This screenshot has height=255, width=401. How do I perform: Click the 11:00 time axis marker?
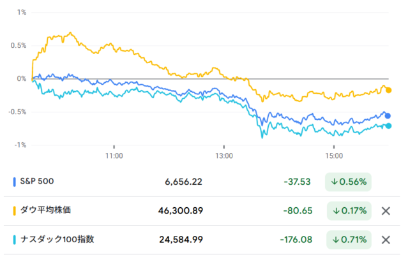(114, 156)
